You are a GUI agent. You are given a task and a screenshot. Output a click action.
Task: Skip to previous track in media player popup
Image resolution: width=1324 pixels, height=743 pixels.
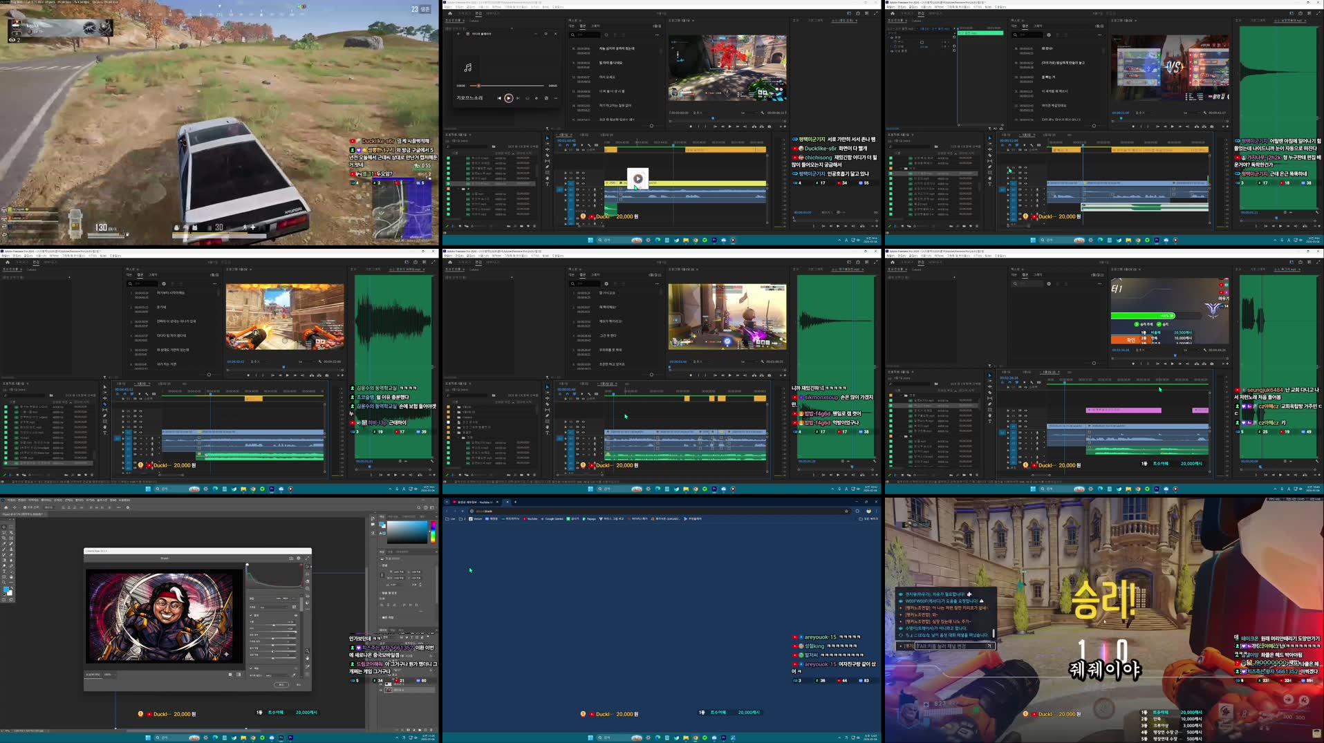[x=499, y=98]
